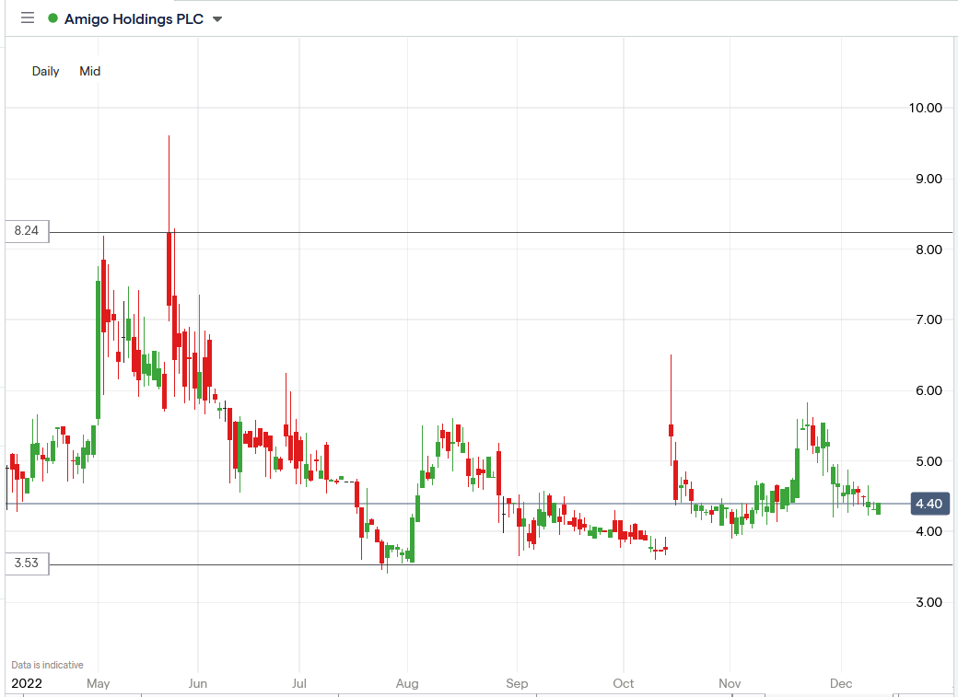Select the 8.24 horizontal line label
Screen dimensions: 958x697
(x=27, y=231)
